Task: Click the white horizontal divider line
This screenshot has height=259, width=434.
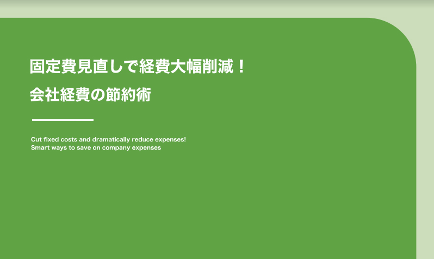Action: click(x=63, y=120)
